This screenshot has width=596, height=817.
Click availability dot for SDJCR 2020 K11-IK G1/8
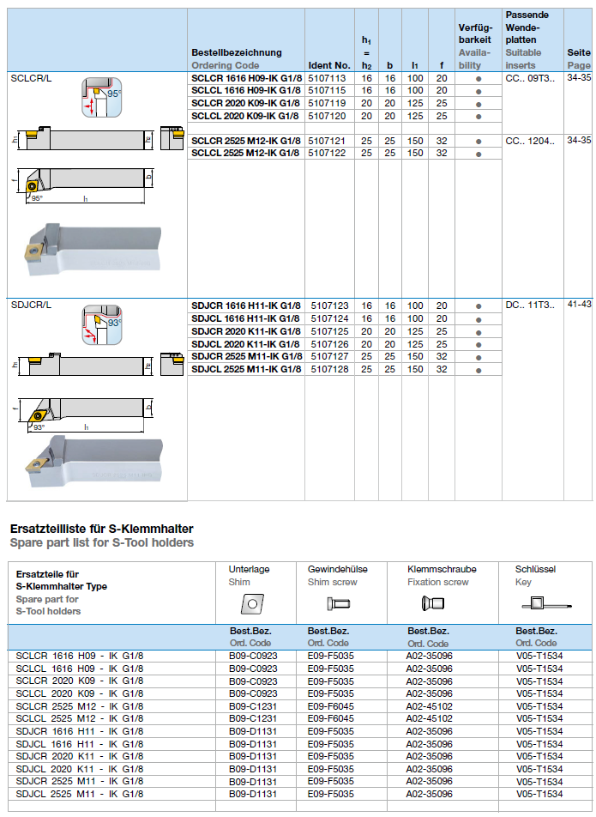tap(479, 331)
